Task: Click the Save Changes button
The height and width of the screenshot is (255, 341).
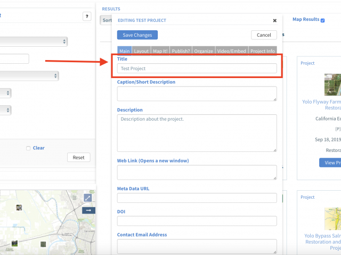Action: pyautogui.click(x=137, y=35)
